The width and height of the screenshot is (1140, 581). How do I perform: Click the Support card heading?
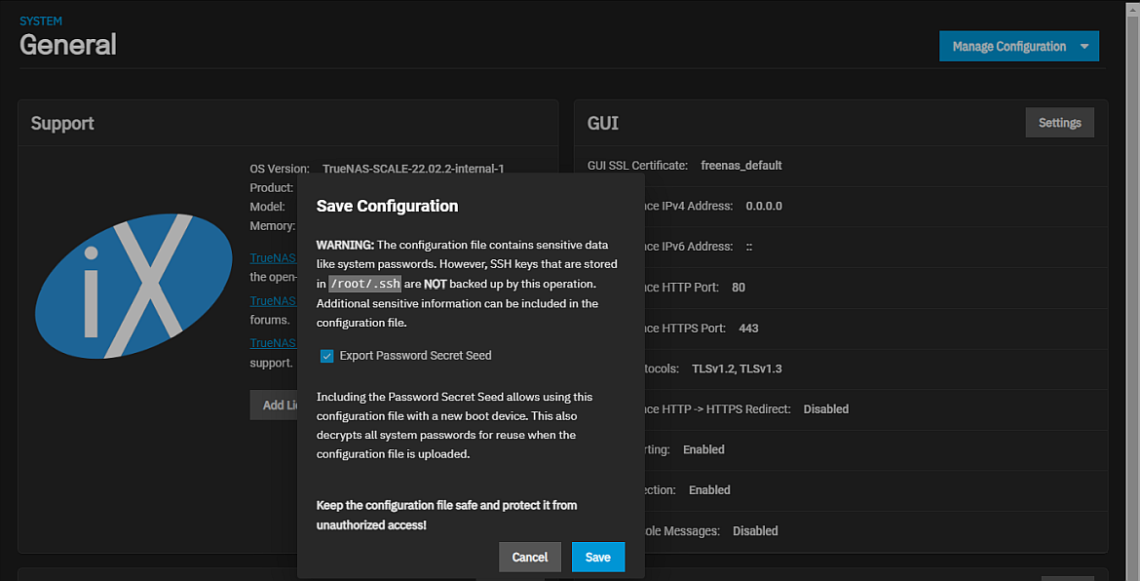point(62,124)
